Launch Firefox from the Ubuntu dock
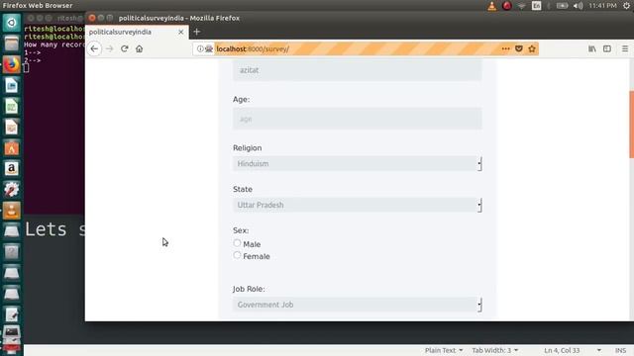 11,64
